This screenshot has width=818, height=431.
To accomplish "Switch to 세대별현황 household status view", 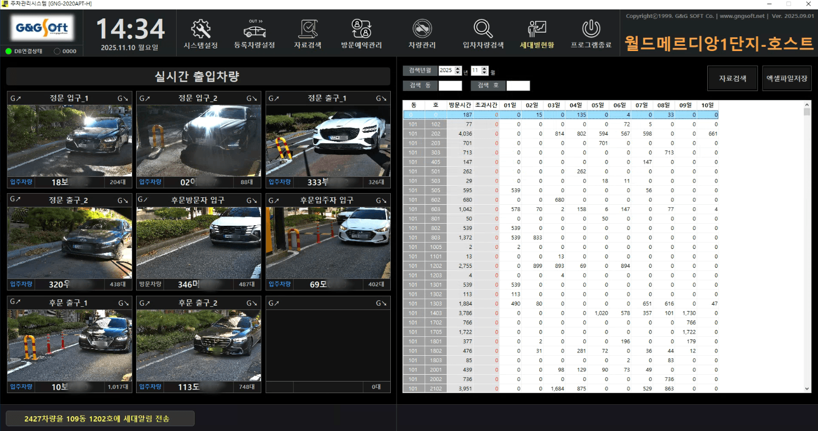I will point(537,34).
